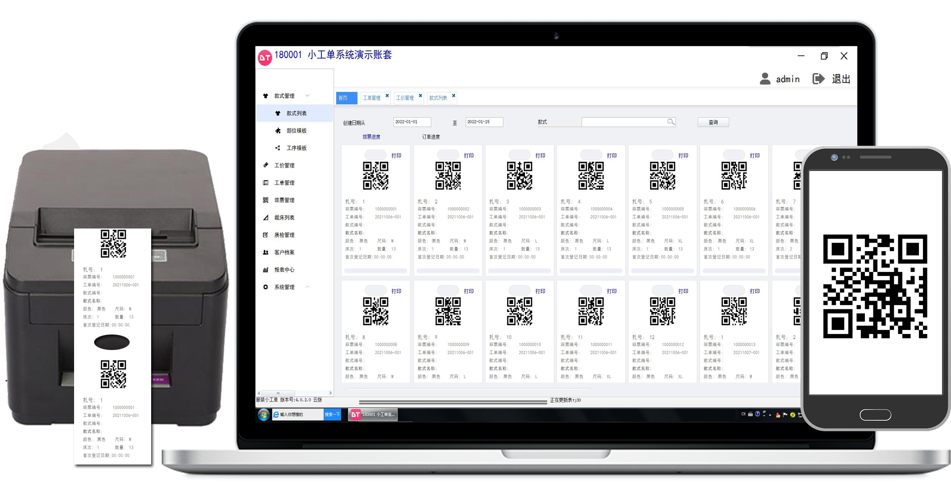Image resolution: width=951 pixels, height=500 pixels.
Task: Toggle the switch on card 扎号 4
Action: [591, 155]
